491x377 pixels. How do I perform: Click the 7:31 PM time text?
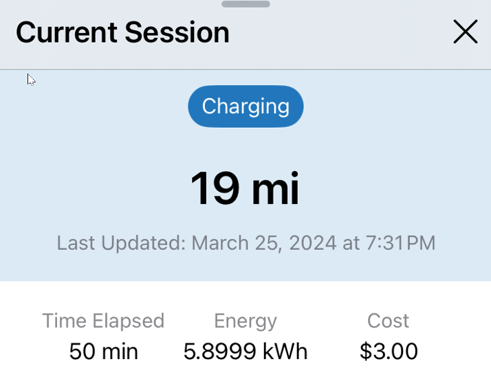click(400, 243)
